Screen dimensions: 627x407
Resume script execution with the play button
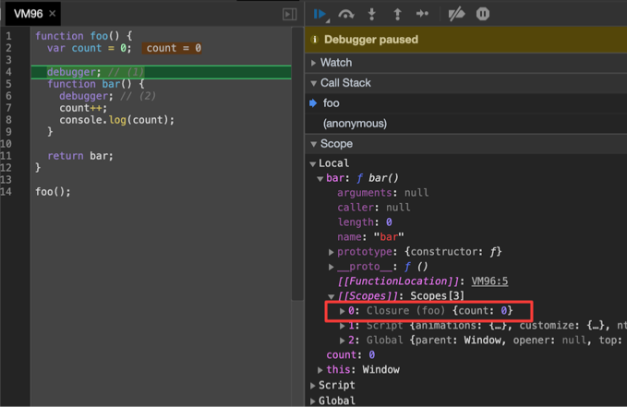click(320, 14)
